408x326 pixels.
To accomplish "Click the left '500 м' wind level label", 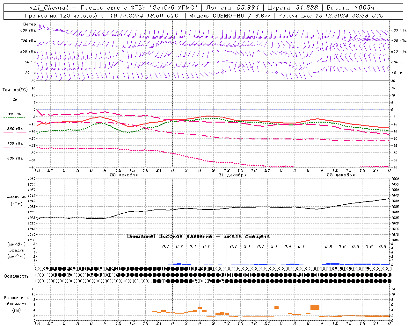I will (x=30, y=62).
